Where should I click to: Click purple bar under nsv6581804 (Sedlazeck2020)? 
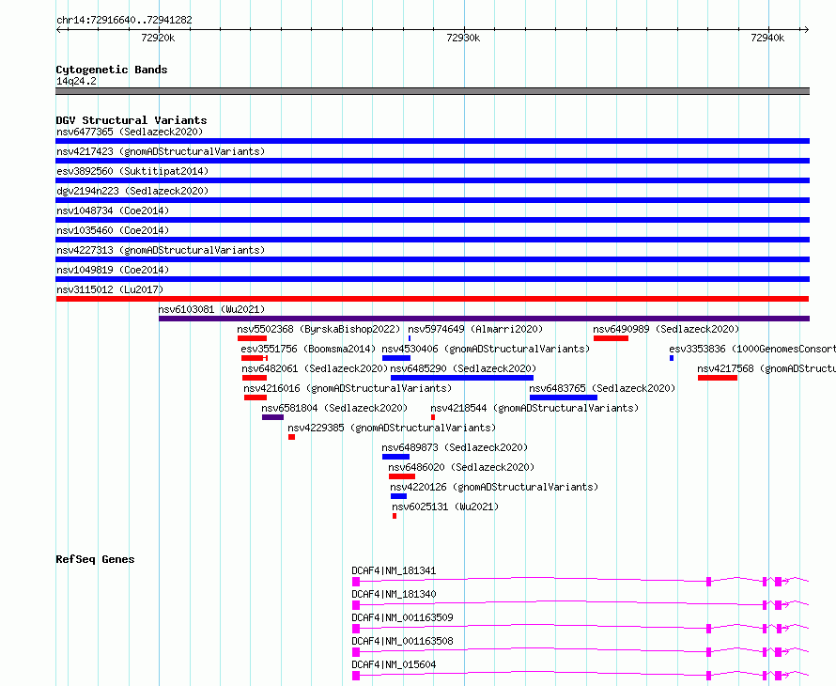273,417
